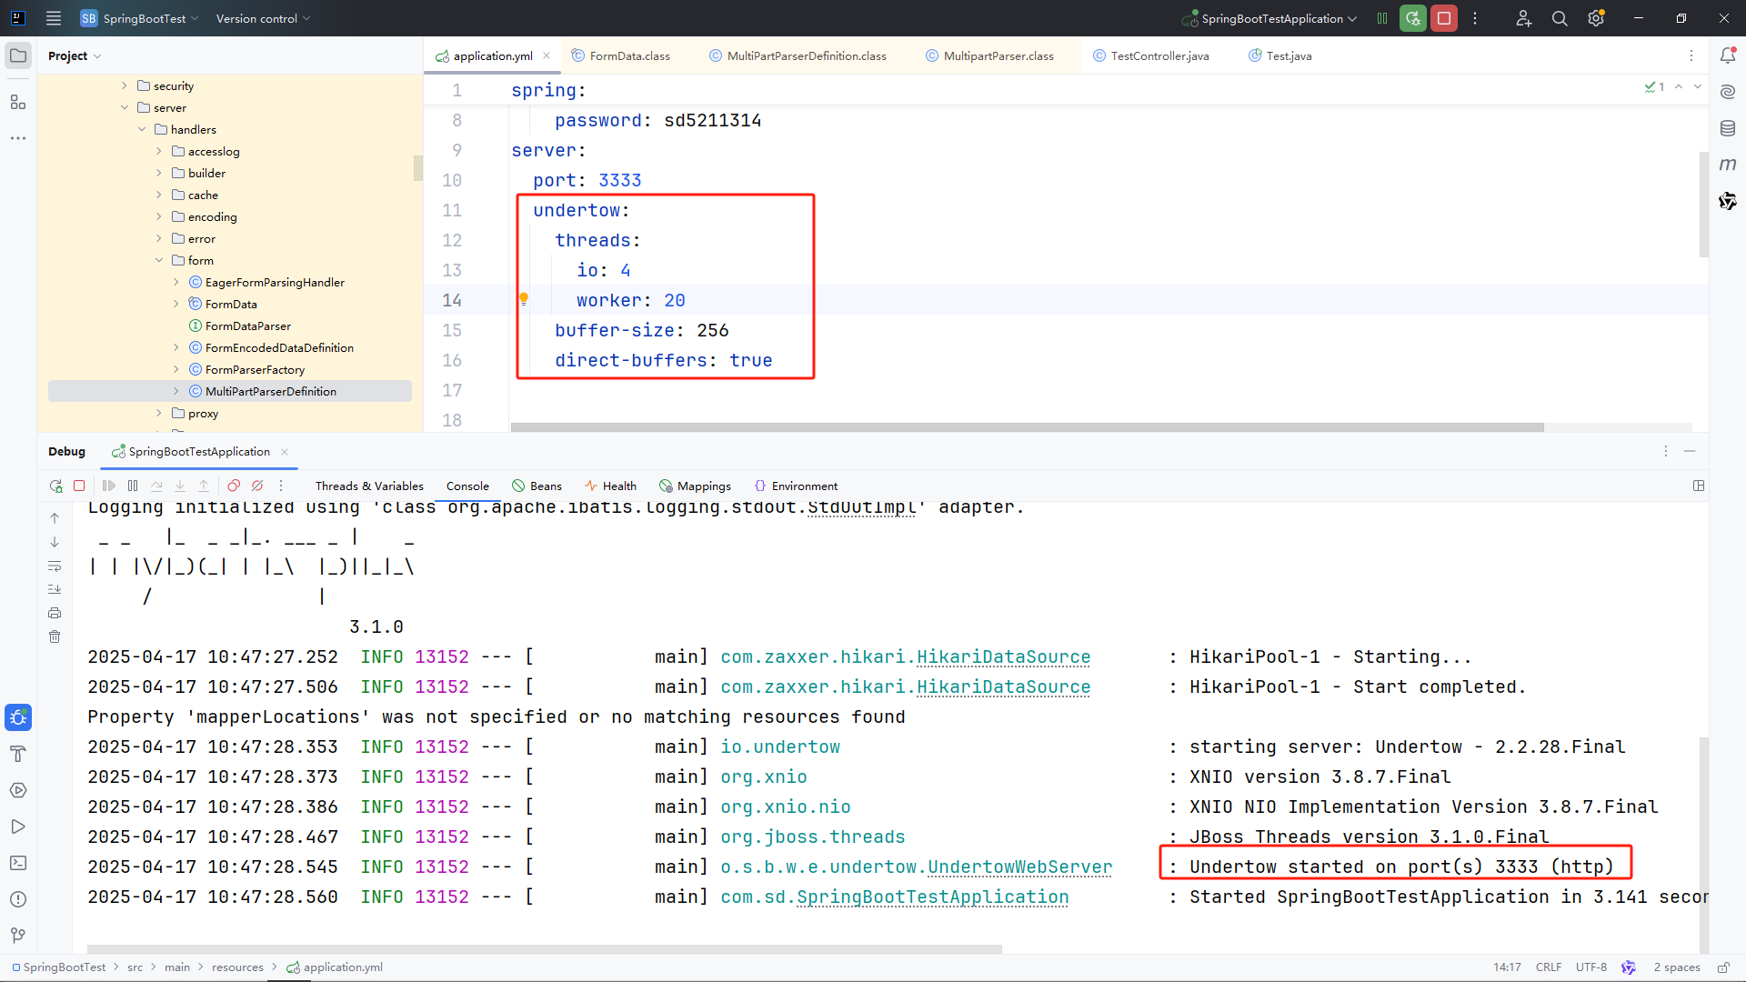
Task: Pause program in debug toolbar
Action: (x=133, y=486)
